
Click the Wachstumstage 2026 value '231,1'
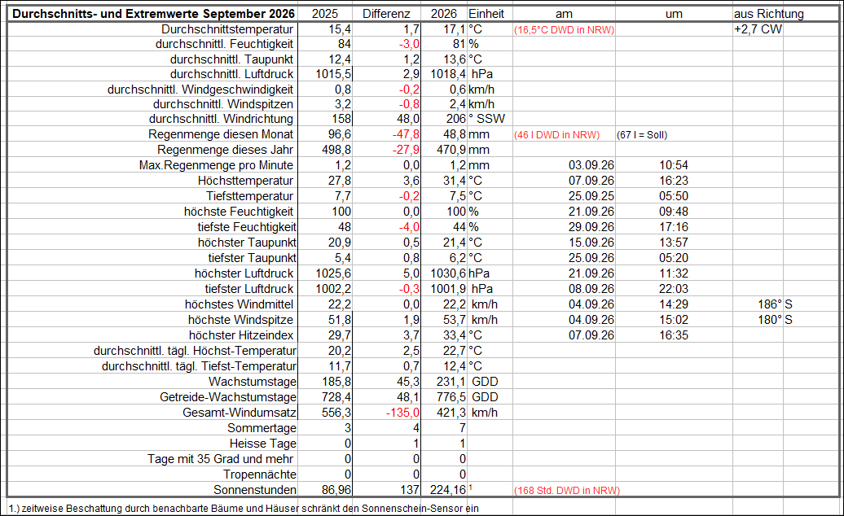(x=451, y=382)
